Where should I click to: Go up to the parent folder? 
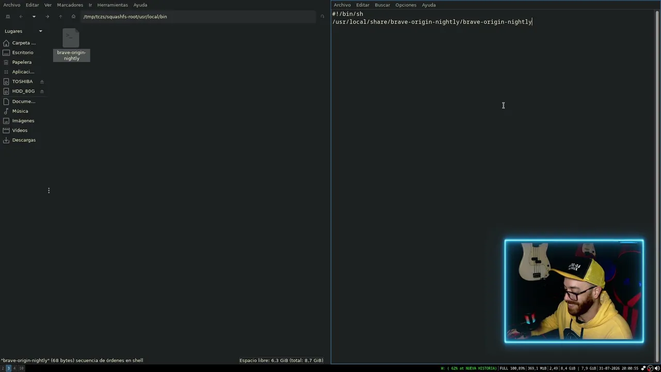pyautogui.click(x=60, y=17)
